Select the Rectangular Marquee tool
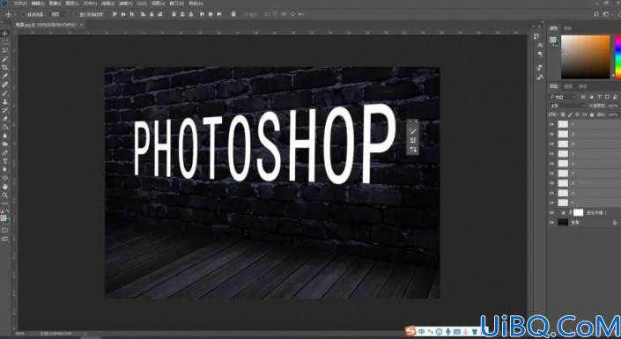Viewport: 621px width, 339px height. (5, 42)
